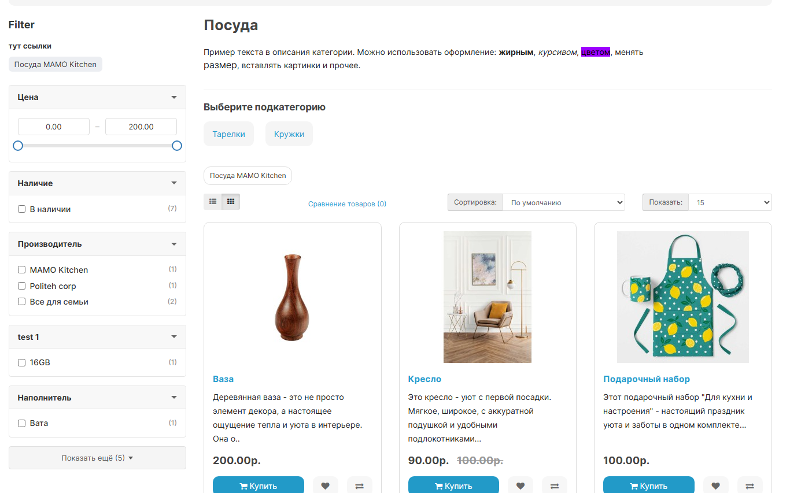Click Посуда MAMO Kitchen tag above product grid
Viewport: 790px width, 493px height.
[248, 176]
